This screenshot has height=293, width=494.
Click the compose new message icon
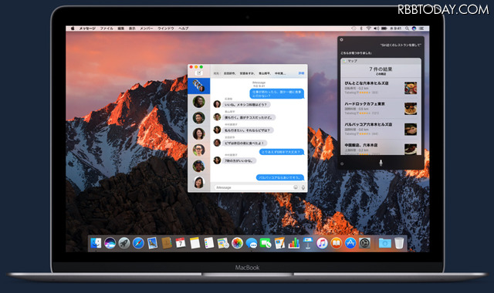199,73
